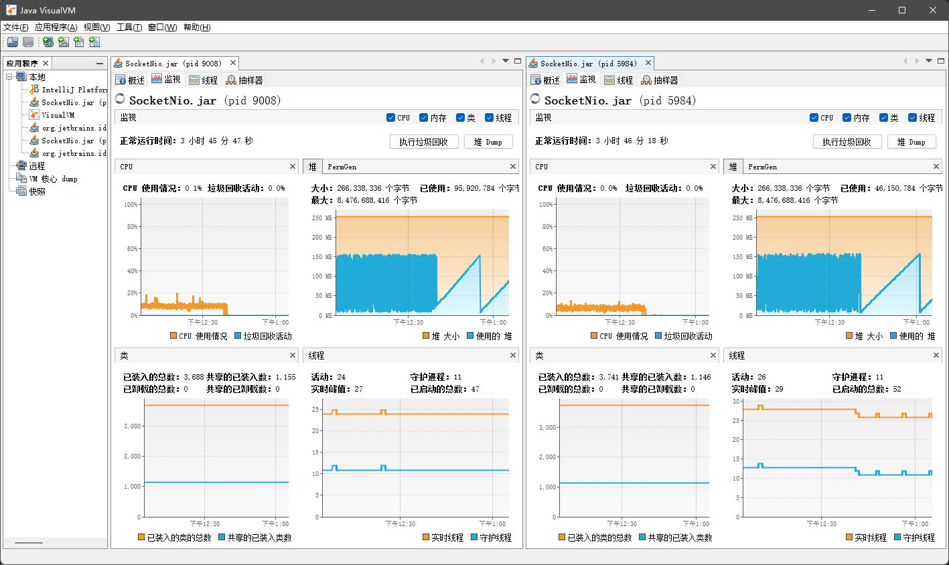
Task: Collapse the 本地 tree node
Action: click(x=9, y=77)
